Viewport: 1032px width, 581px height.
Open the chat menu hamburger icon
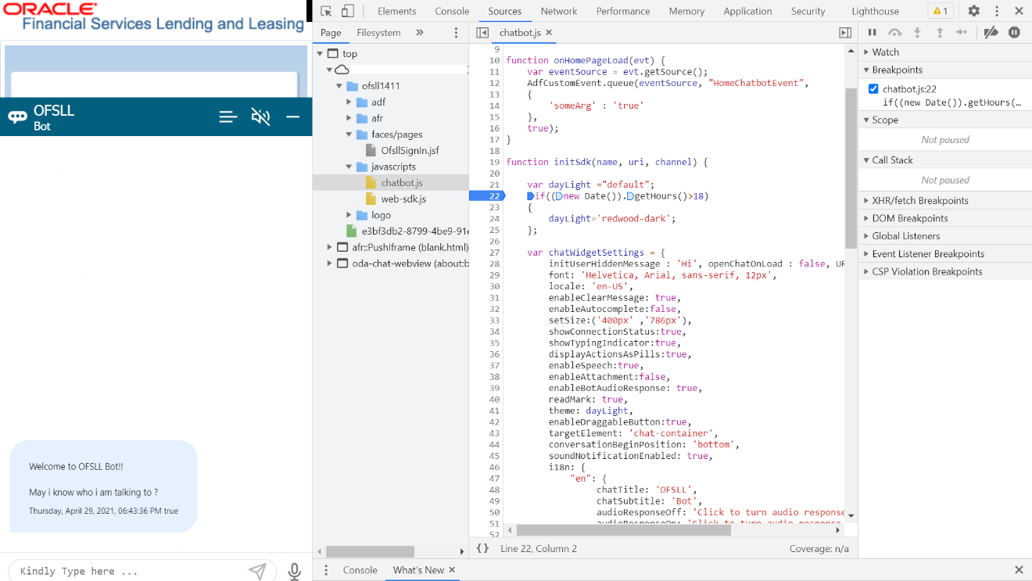(228, 117)
